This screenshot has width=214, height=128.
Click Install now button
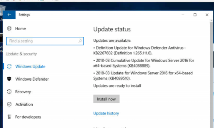pyautogui.click(x=106, y=99)
